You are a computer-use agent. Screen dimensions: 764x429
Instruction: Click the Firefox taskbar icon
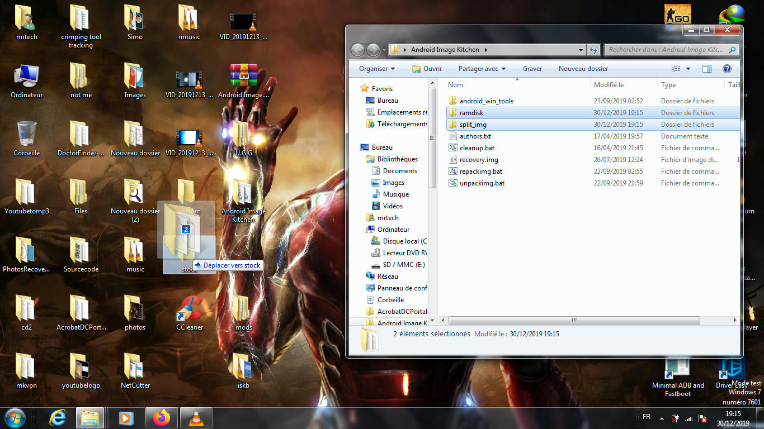(x=162, y=417)
